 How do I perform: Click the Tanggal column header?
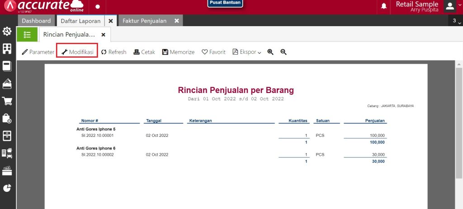(x=154, y=121)
